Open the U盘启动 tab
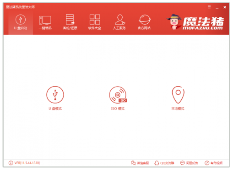 21,22
